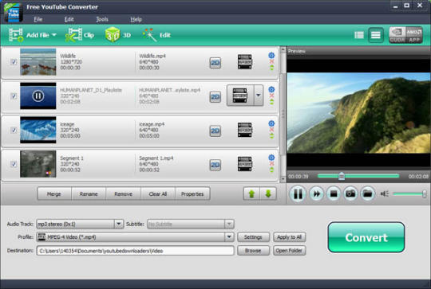Start conversion with Convert button
Viewport: 431px width, 289px height.
coord(366,237)
